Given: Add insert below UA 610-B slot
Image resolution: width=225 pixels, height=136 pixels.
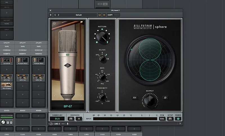Looking at the screenshot, I should point(7,69).
